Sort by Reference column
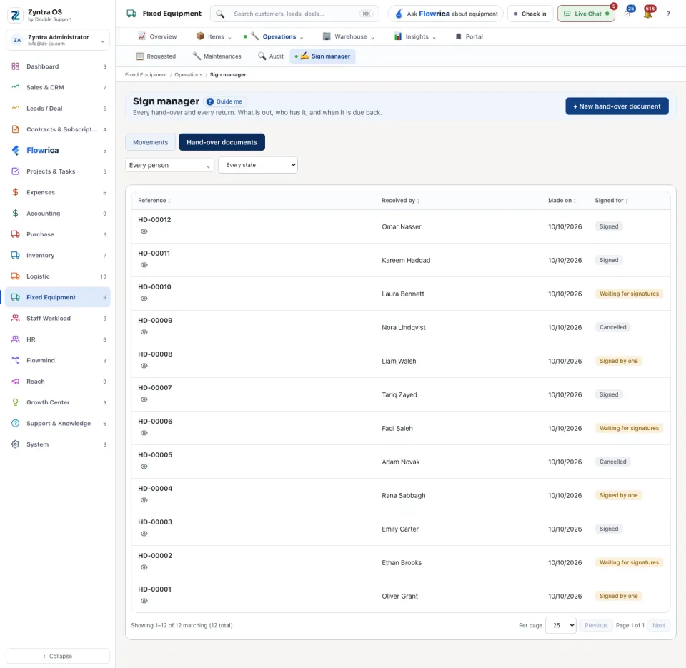Screen dimensions: 686x668 [x=154, y=201]
